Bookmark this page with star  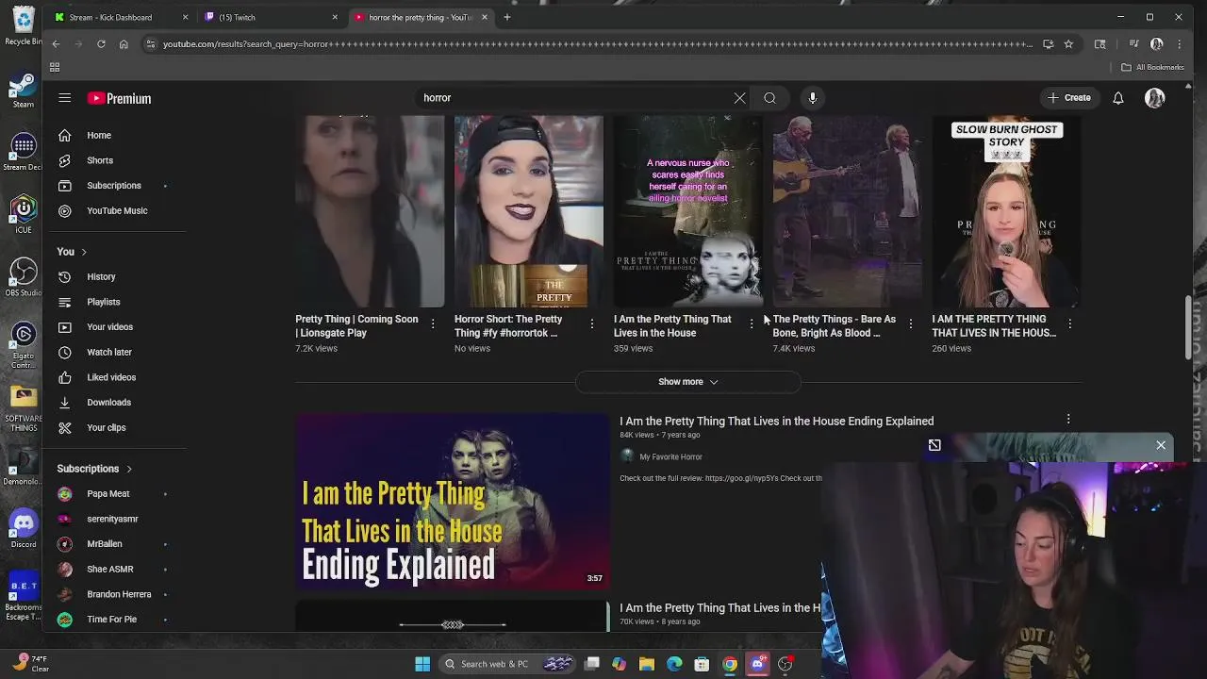tap(1068, 44)
